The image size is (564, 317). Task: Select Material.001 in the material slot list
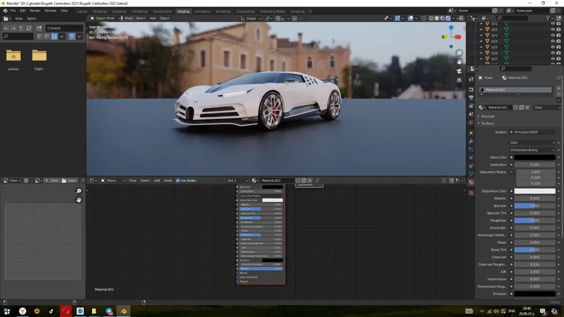(515, 90)
